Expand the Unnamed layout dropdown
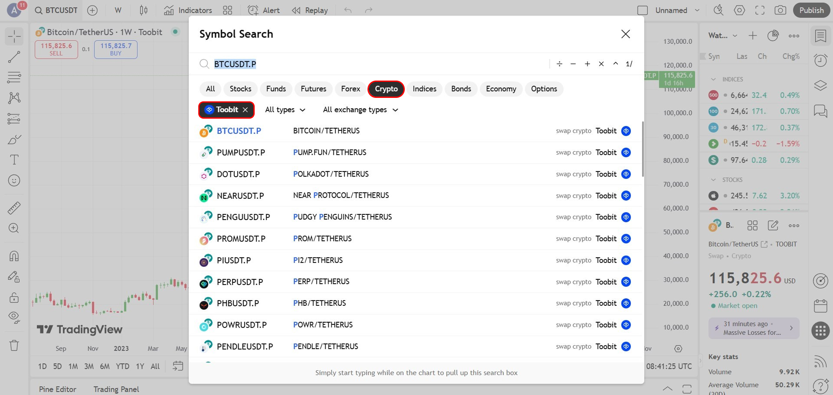This screenshot has width=833, height=395. (697, 10)
